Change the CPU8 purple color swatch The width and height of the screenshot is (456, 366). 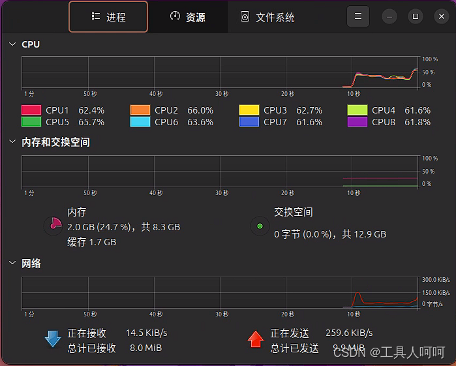coord(357,121)
